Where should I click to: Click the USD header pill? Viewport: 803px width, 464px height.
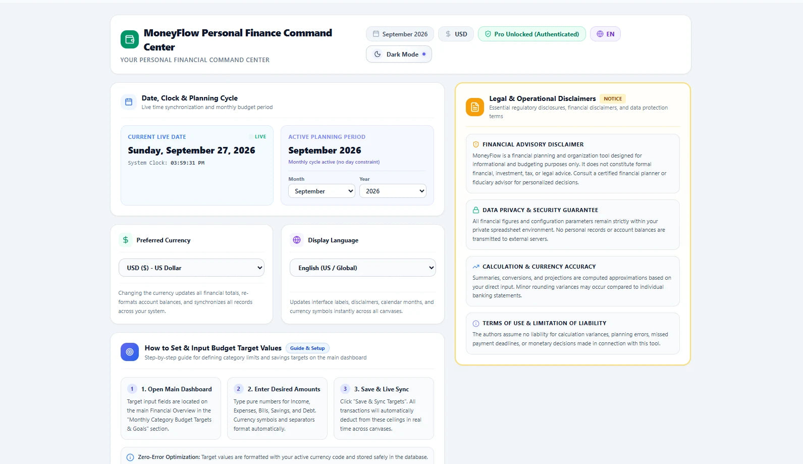click(456, 34)
